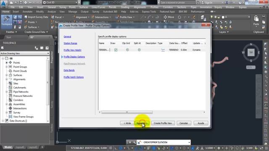
Task: Expand the Palettes panel dropdown
Action: (x=11, y=32)
